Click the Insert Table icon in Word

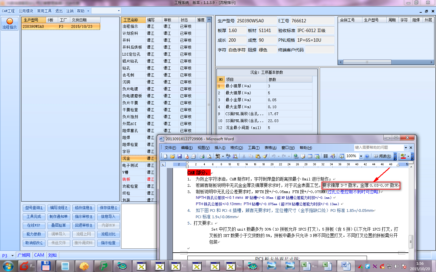(310, 156)
